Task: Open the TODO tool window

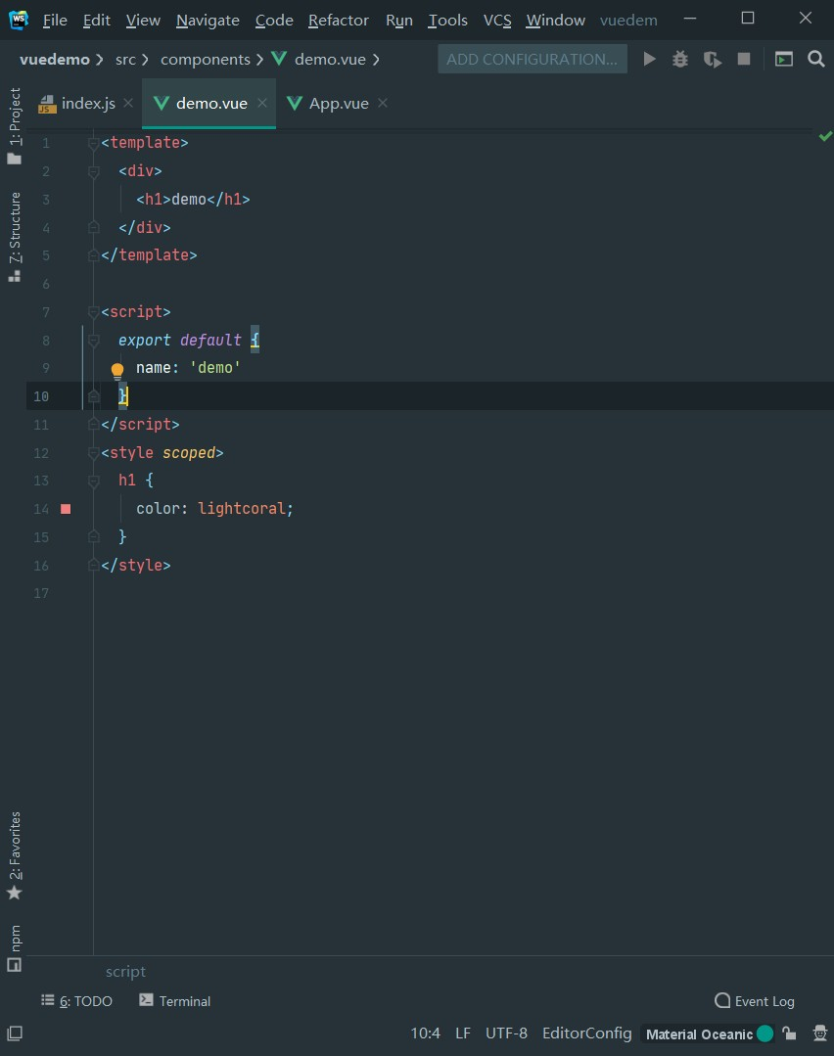Action: (x=77, y=1000)
